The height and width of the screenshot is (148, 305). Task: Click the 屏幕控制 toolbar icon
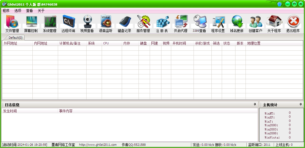point(31,24)
